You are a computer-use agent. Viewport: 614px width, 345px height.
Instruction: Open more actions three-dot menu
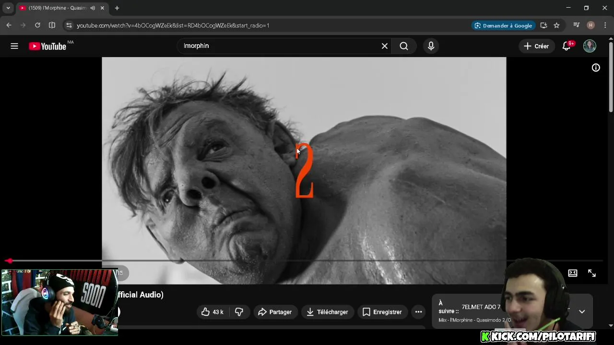pos(418,312)
